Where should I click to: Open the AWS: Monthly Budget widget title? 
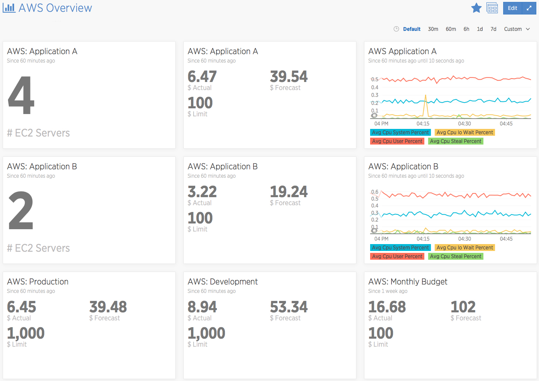tap(408, 281)
